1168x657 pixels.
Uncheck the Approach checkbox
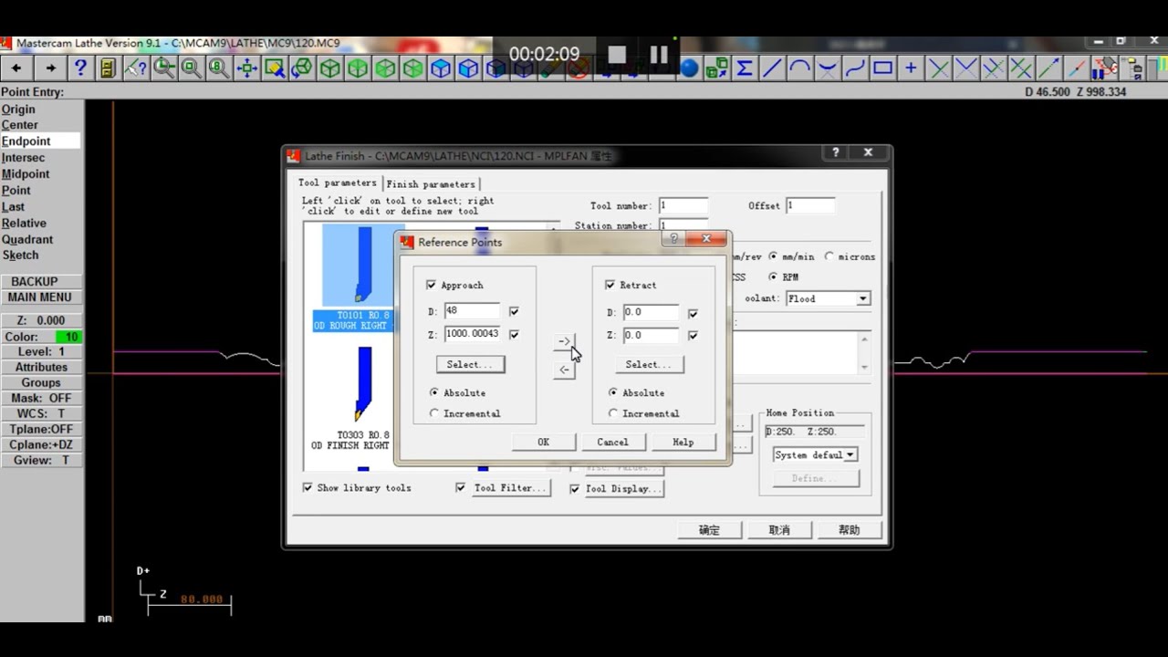coord(432,285)
